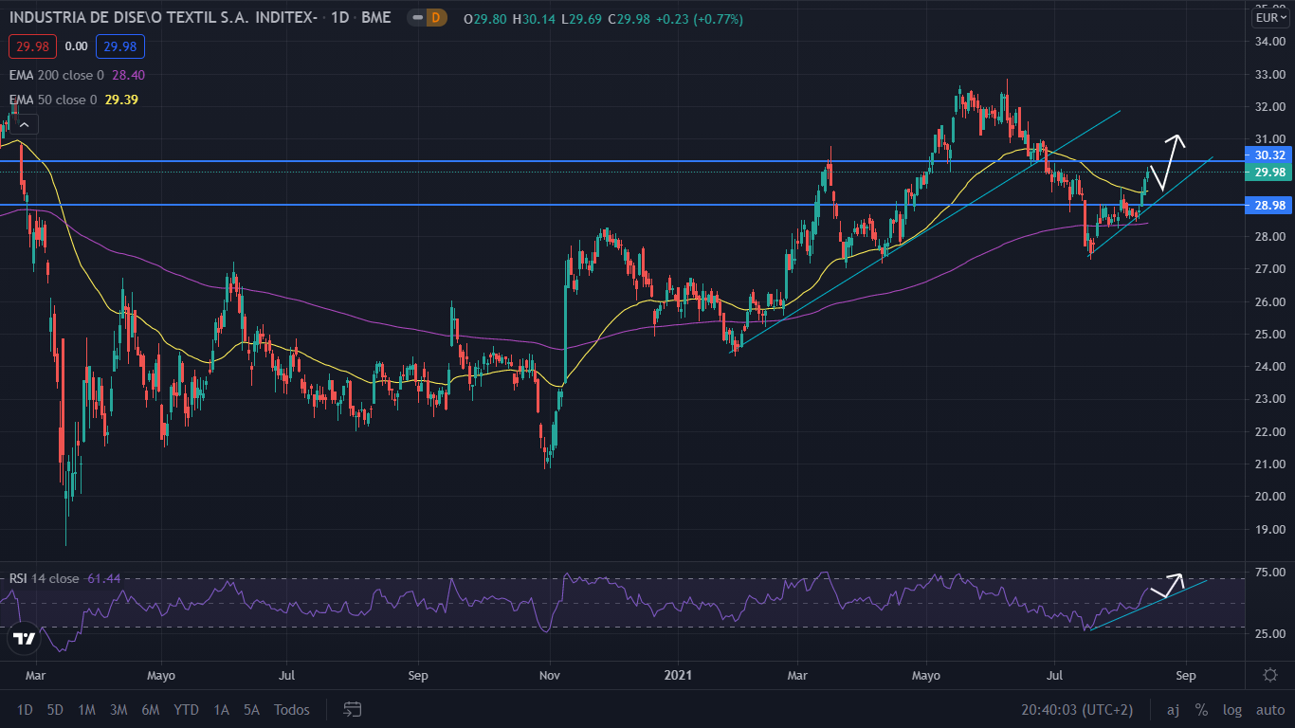Select the Todos date range
Image resolution: width=1295 pixels, height=728 pixels.
point(291,709)
